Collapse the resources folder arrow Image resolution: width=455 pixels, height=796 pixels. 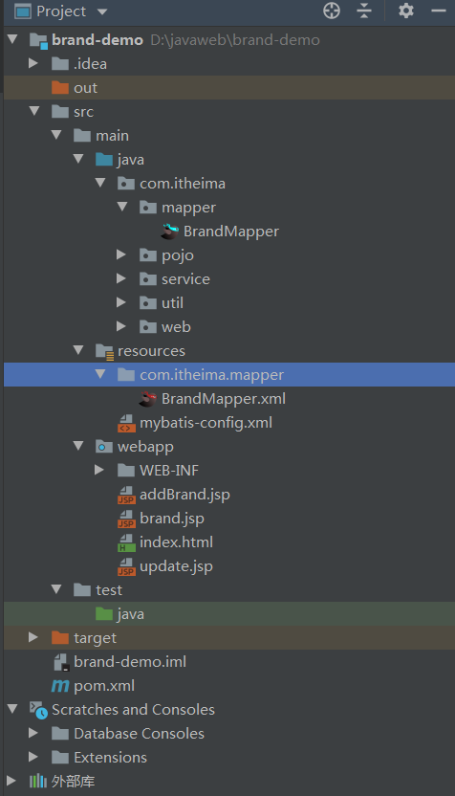78,350
